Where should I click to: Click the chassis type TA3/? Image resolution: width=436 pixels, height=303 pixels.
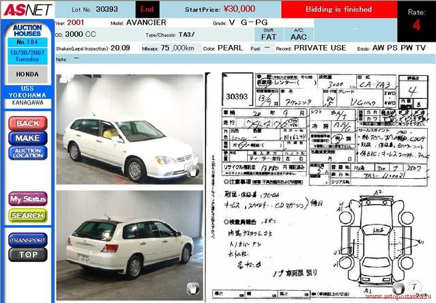point(186,35)
